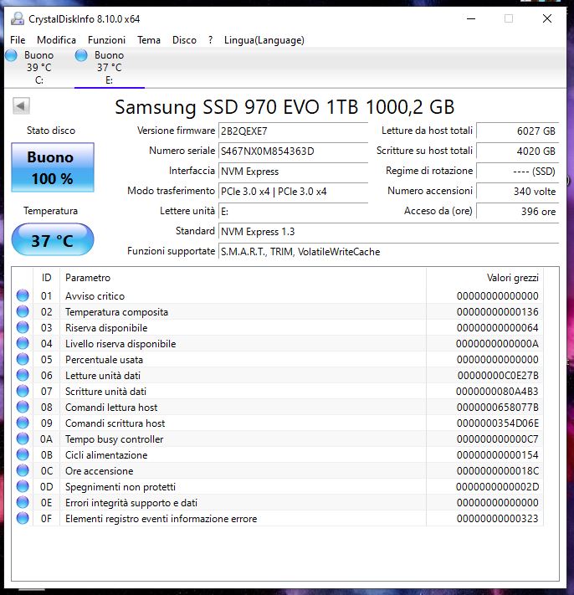The height and width of the screenshot is (595, 574).
Task: Click status orb for Tempo busy controller
Action: click(x=23, y=439)
